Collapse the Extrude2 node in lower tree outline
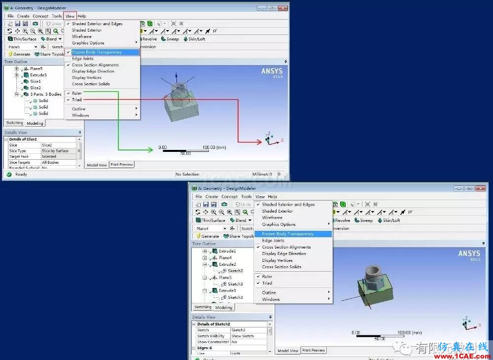 205,264
